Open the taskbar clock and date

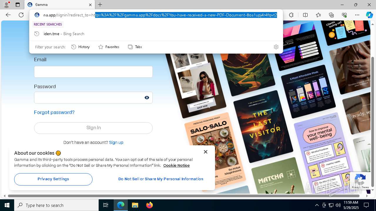[350, 205]
